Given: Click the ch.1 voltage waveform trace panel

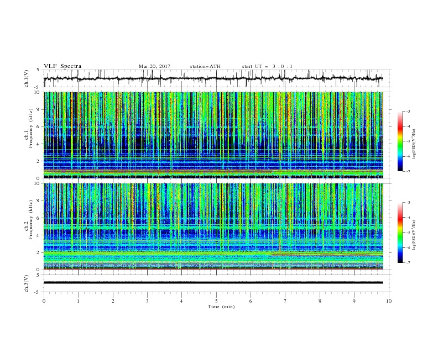Looking at the screenshot, I should pyautogui.click(x=217, y=78).
